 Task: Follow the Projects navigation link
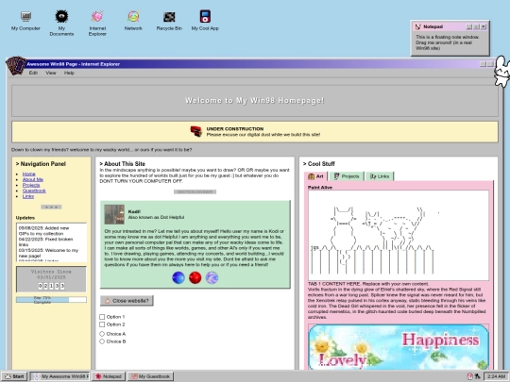pyautogui.click(x=31, y=185)
